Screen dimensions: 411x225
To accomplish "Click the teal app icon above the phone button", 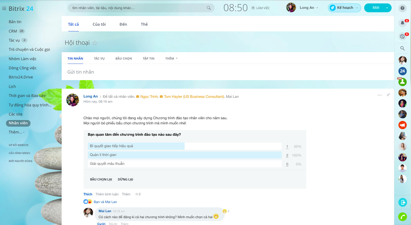I will coord(402,202).
